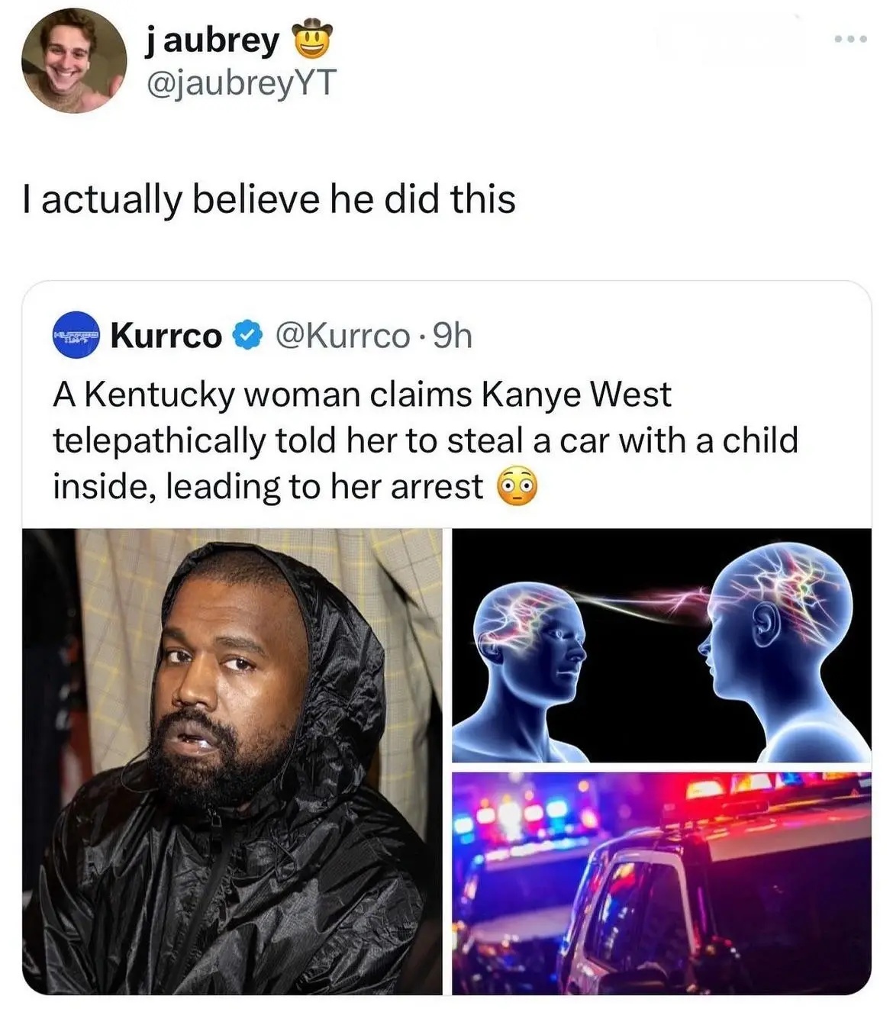Click the Kurrco display name

click(x=166, y=335)
